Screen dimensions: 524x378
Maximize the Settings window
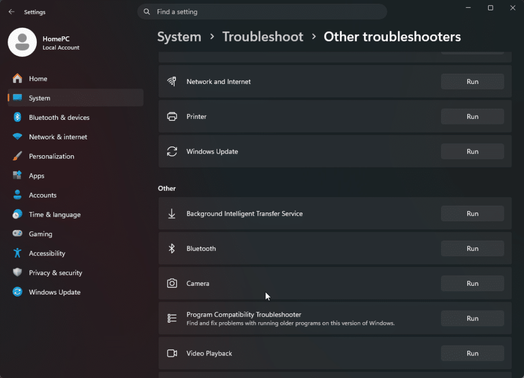490,8
